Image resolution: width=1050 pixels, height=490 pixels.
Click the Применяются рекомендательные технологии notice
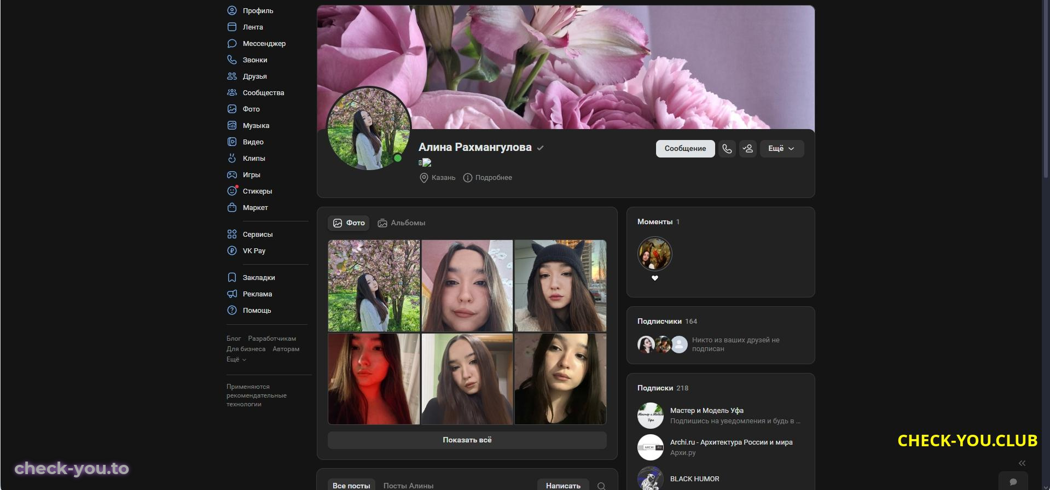257,395
